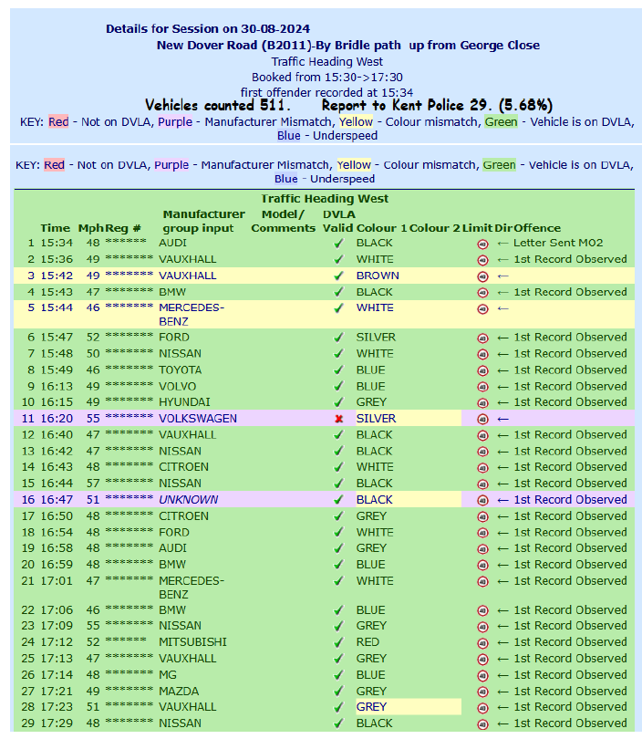Click the 'Offence' column header
Image resolution: width=642 pixels, height=739 pixels.
click(537, 228)
